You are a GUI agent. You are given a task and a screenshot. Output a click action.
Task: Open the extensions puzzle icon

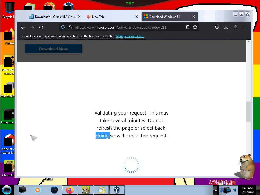pos(235,27)
